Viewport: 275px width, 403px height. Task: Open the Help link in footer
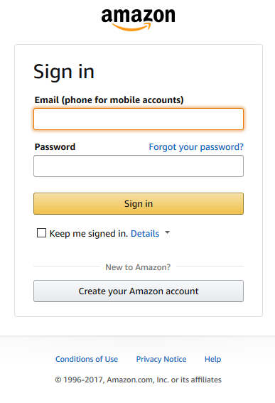[x=212, y=359]
